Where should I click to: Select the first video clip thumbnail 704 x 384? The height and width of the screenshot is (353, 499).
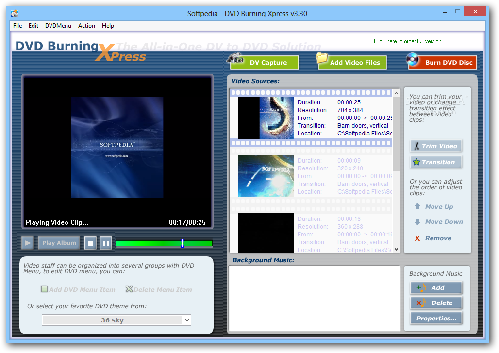point(266,118)
